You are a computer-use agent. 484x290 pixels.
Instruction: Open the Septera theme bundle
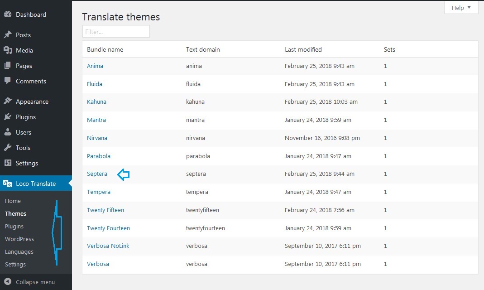point(97,174)
